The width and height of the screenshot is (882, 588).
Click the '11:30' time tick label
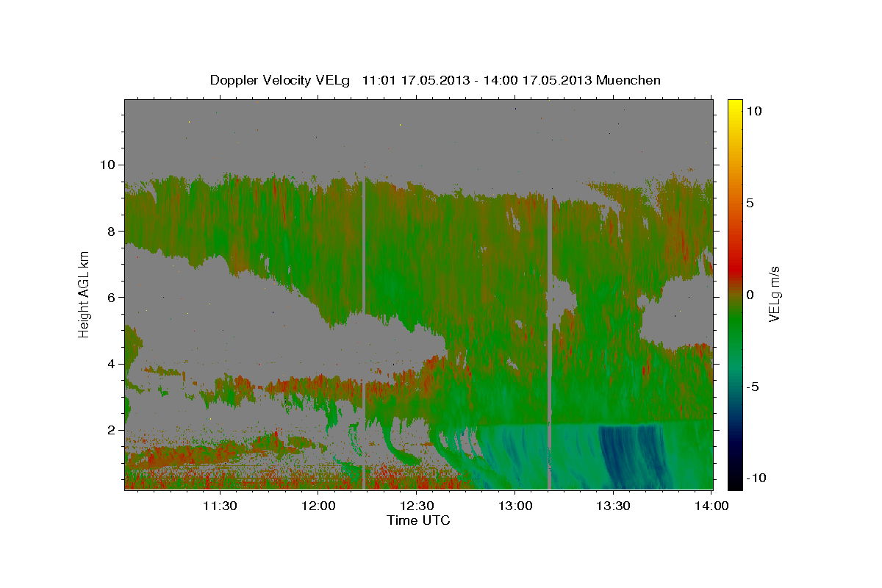220,506
